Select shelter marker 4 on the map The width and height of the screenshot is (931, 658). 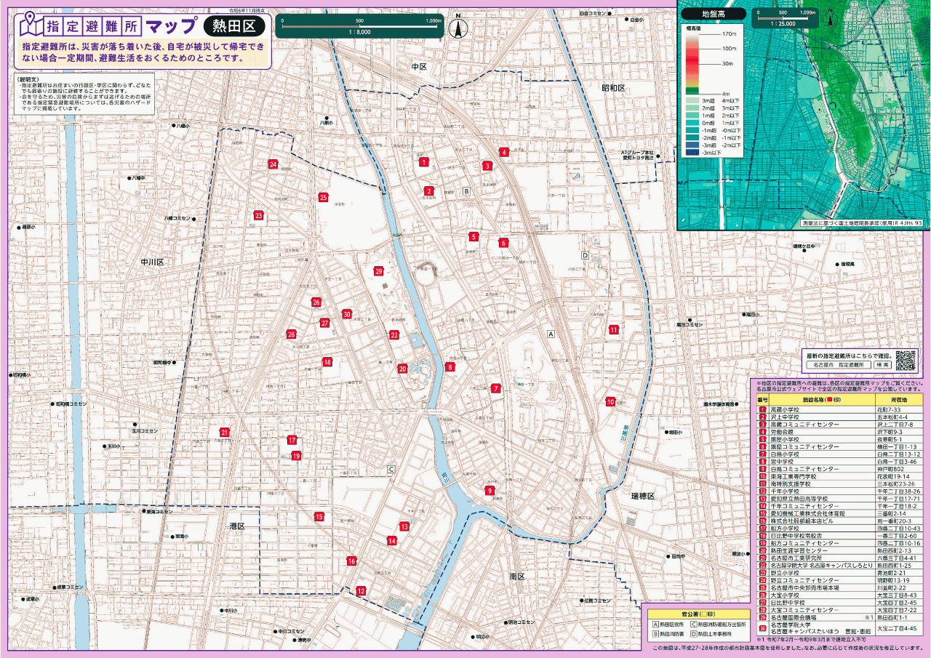click(x=503, y=153)
